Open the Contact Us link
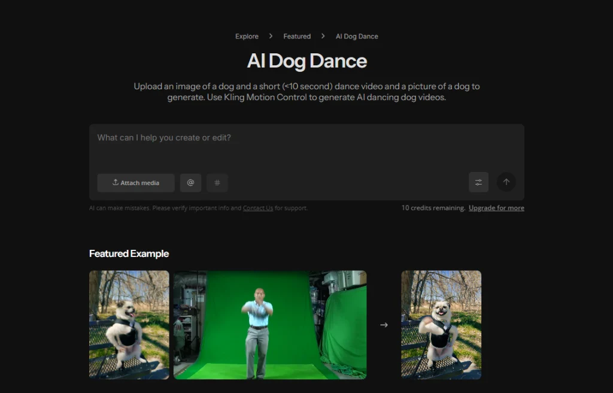Image resolution: width=613 pixels, height=393 pixels. tap(258, 208)
